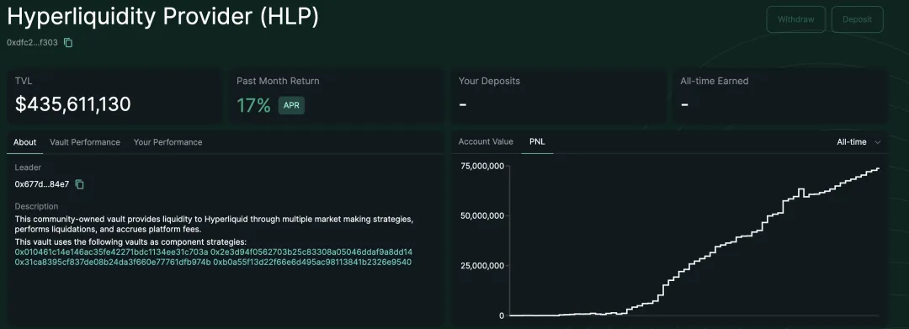The height and width of the screenshot is (329, 909).
Task: Open component vault link 0x2e3d94f056...
Action: (311, 252)
